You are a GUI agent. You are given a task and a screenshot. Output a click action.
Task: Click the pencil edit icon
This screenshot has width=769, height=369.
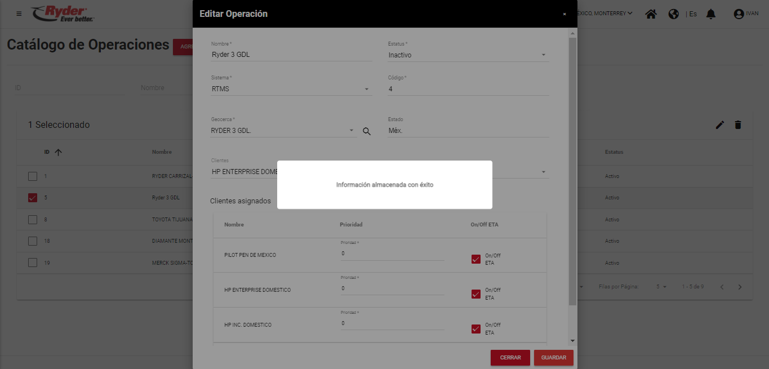[x=719, y=125]
